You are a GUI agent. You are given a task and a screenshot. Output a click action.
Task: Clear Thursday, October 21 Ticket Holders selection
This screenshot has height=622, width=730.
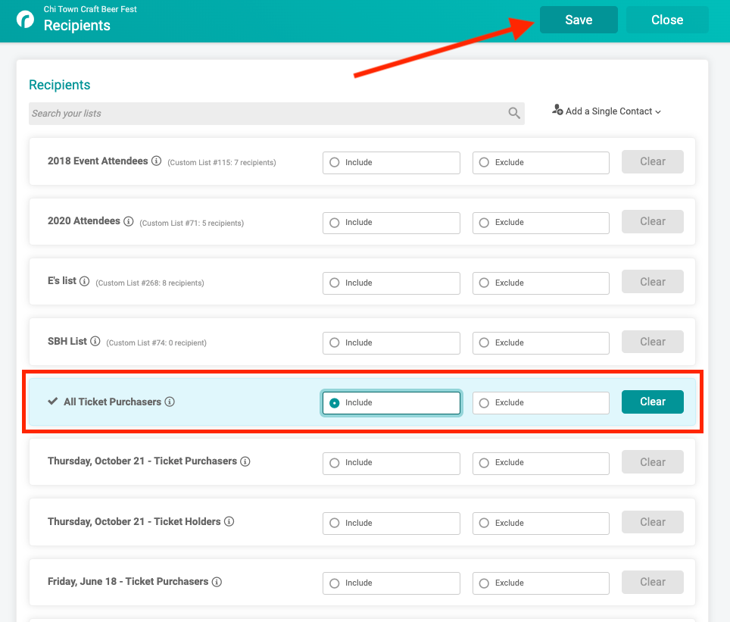pyautogui.click(x=652, y=522)
